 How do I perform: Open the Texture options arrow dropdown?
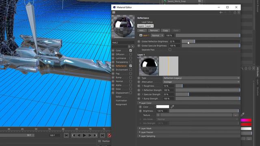pos(158,115)
